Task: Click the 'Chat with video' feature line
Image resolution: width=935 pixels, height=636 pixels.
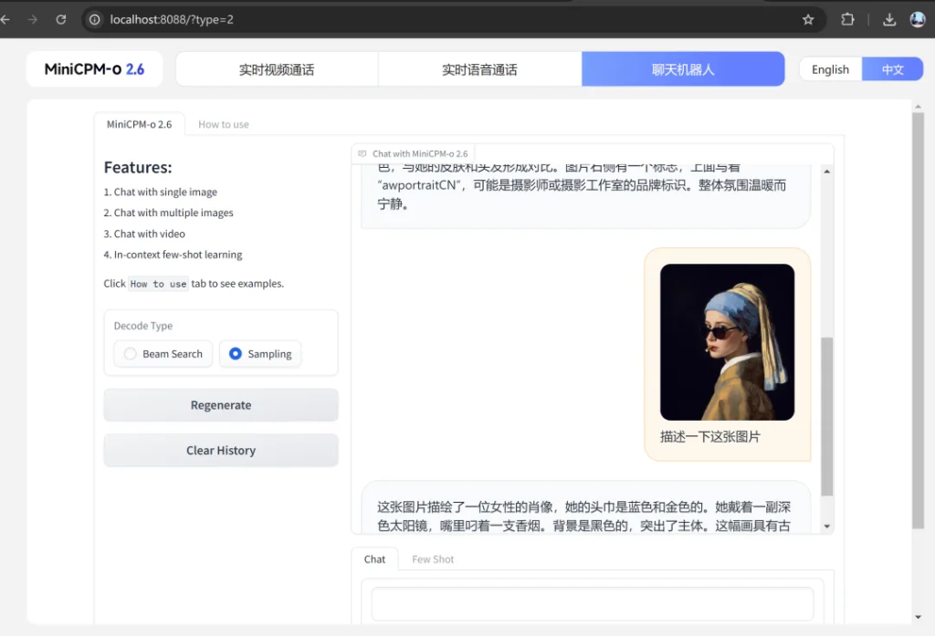Action: pyautogui.click(x=144, y=234)
